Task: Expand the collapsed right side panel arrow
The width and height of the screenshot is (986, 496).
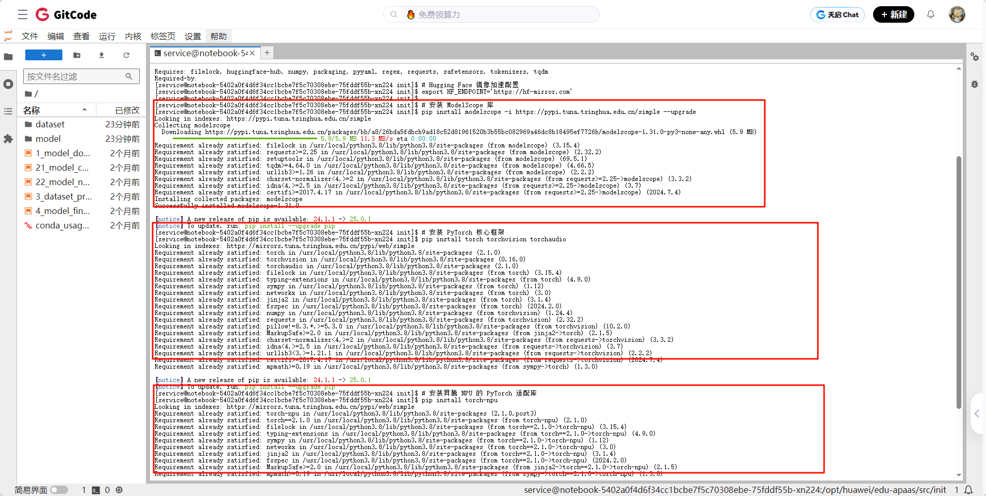Action: (x=977, y=414)
